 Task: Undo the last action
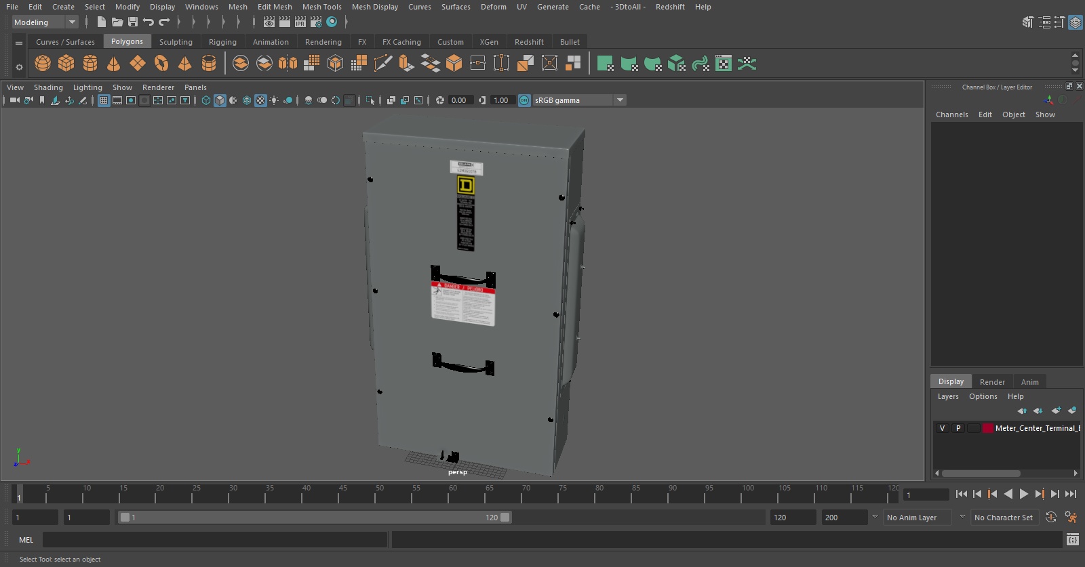click(x=149, y=22)
